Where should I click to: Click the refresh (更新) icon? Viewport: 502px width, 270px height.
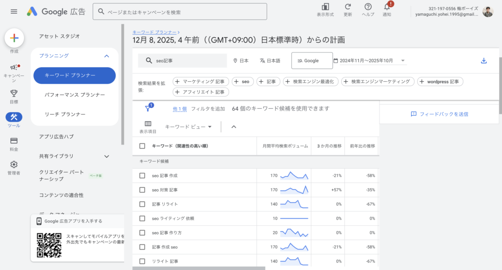[348, 7]
